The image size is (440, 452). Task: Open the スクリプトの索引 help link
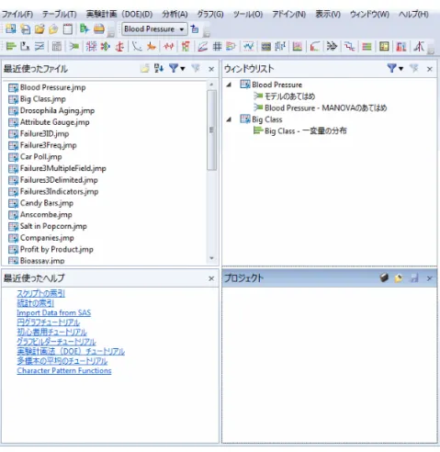[40, 293]
